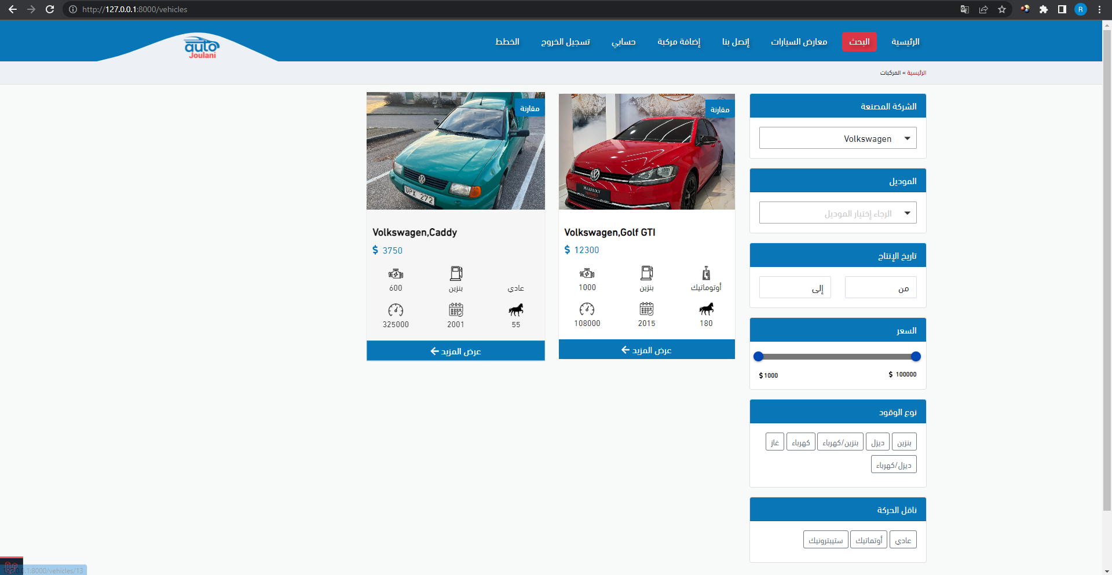Click odometer gauge icon on Golf GTI card
The image size is (1112, 575).
coord(587,309)
